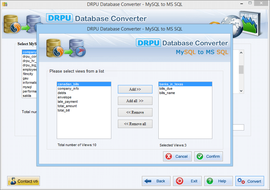Screen dimensions: 270x190
Task: Click the Add >> button
Action: 135,89
